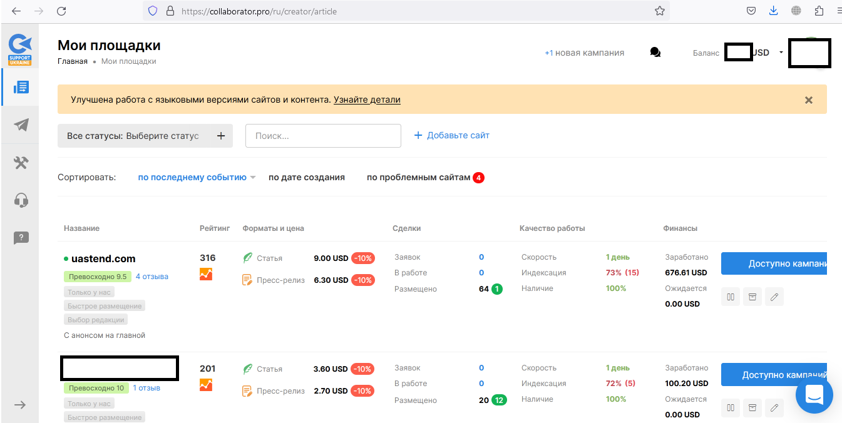Sort by 'по последнему событию'
Image resolution: width=842 pixels, height=423 pixels.
tap(192, 178)
